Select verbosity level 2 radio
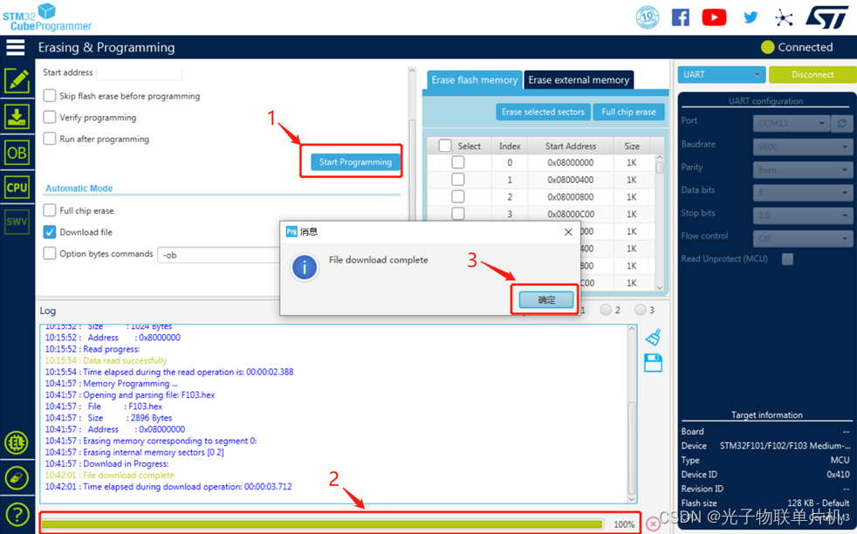The height and width of the screenshot is (534, 857). click(606, 310)
